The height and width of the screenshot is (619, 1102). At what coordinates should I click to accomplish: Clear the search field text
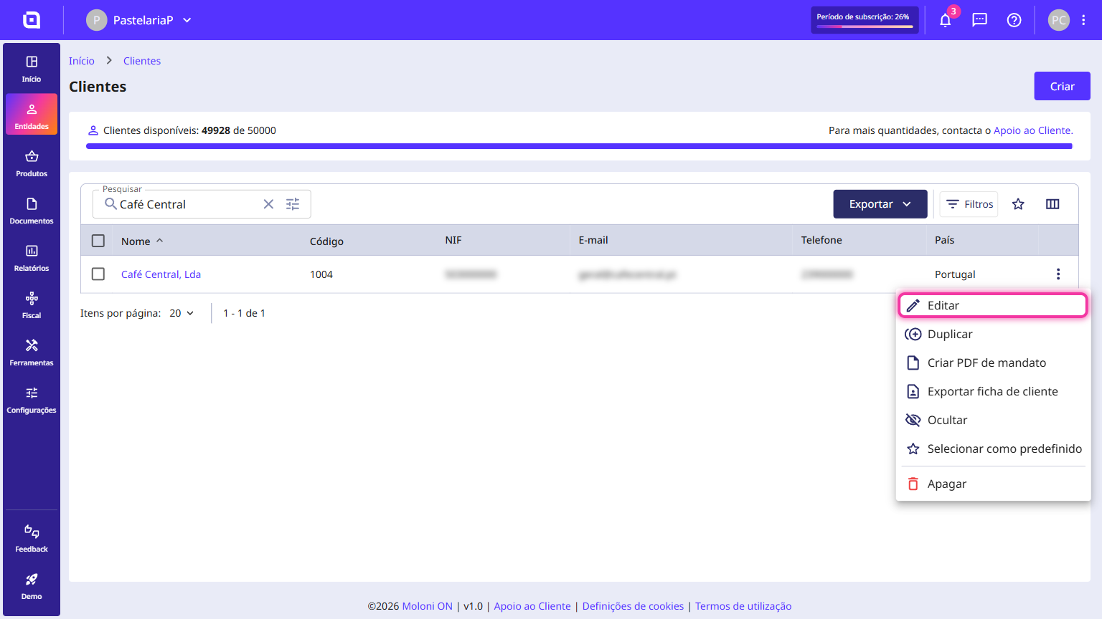click(268, 204)
